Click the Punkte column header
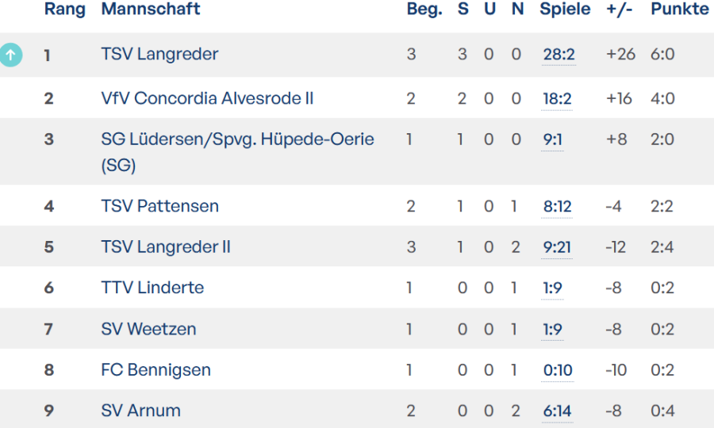This screenshot has height=428, width=714. pyautogui.click(x=680, y=10)
